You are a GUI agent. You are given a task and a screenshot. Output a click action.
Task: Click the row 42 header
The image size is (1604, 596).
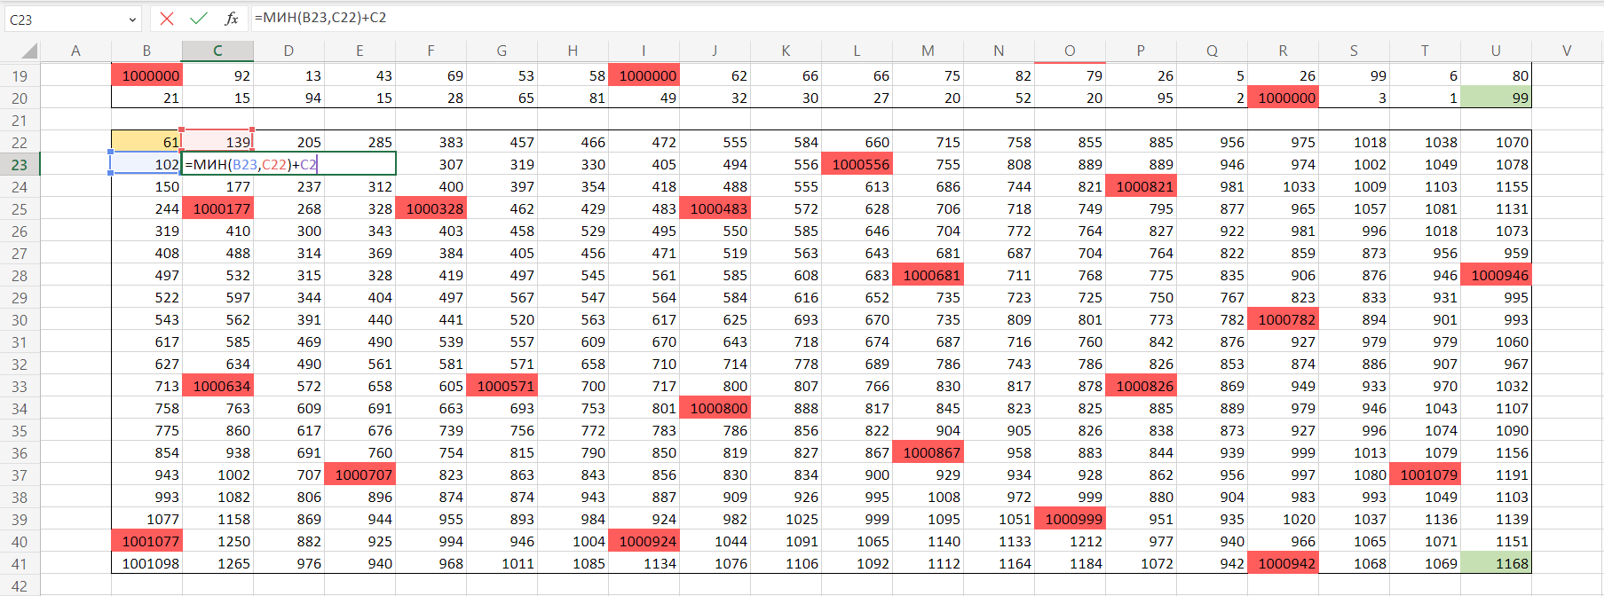click(x=20, y=586)
